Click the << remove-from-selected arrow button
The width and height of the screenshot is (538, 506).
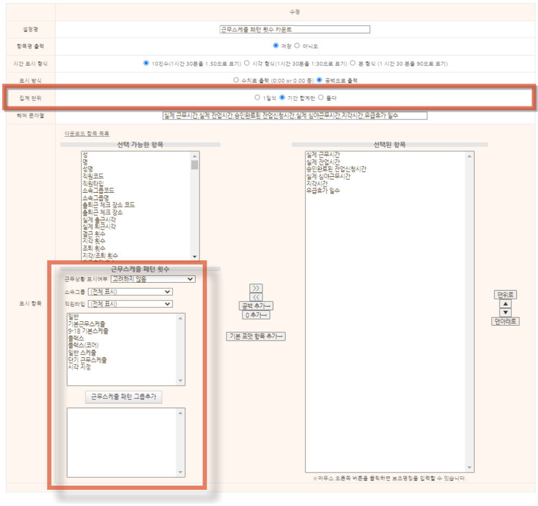256,297
